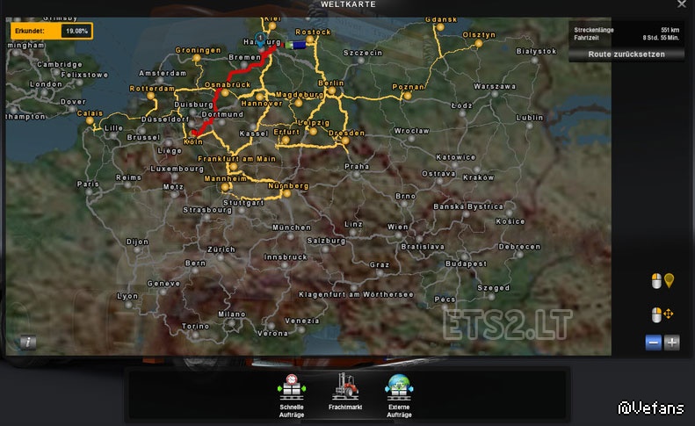Click the Budapest city label
This screenshot has height=426, width=695.
(467, 264)
